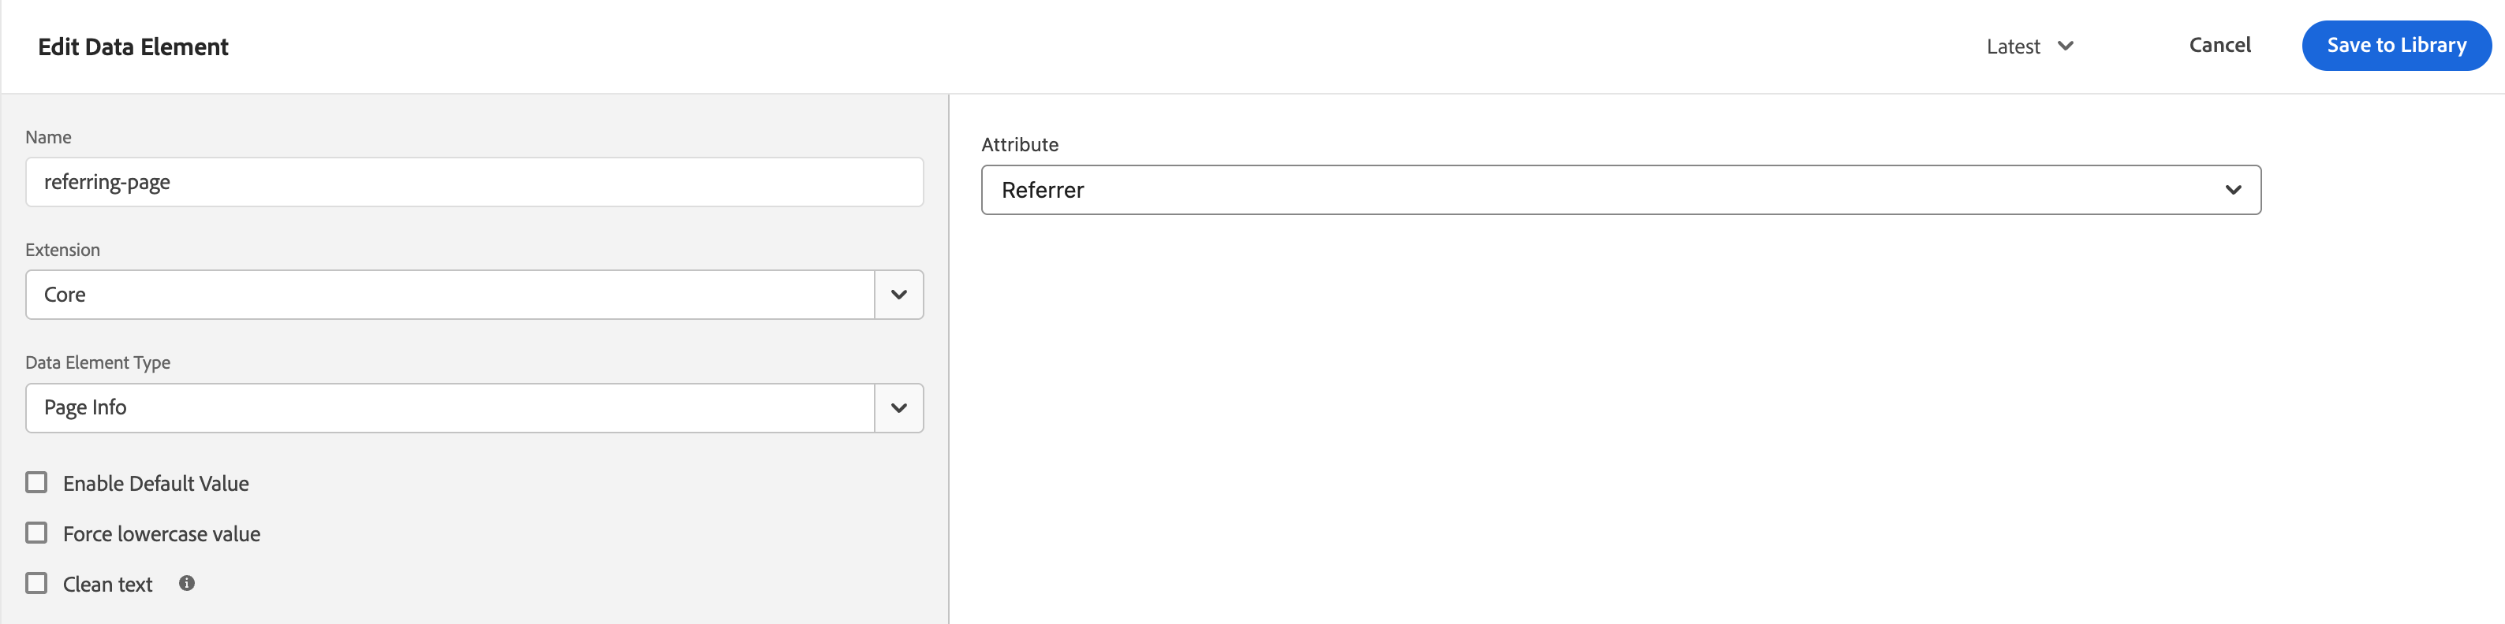Check the Force lowercase value option

click(37, 532)
